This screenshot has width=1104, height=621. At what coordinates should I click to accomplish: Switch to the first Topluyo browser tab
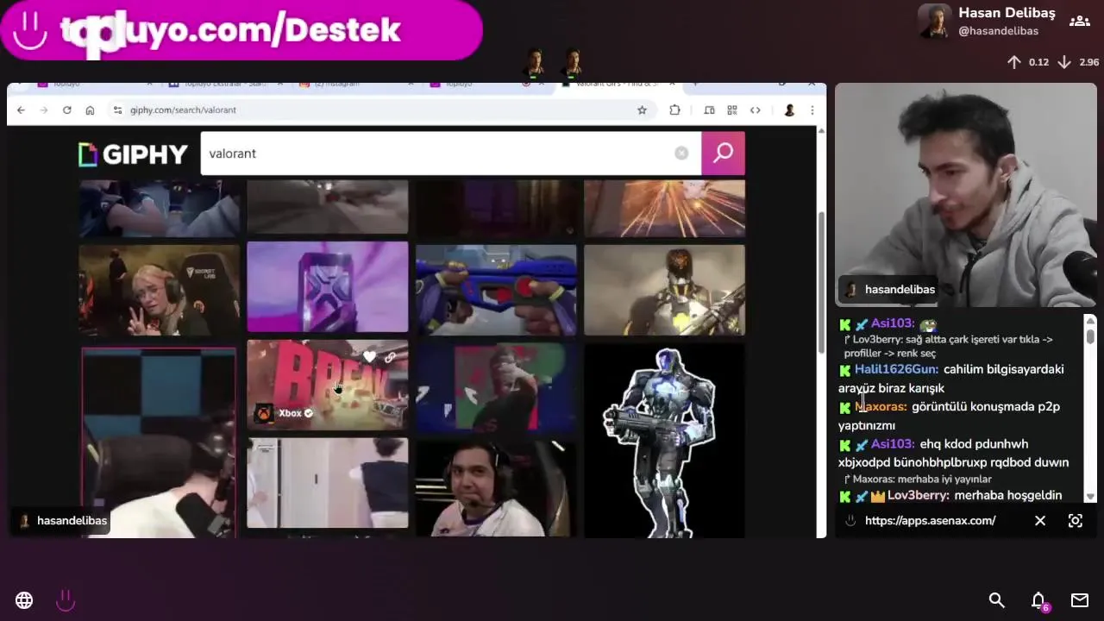click(x=95, y=84)
